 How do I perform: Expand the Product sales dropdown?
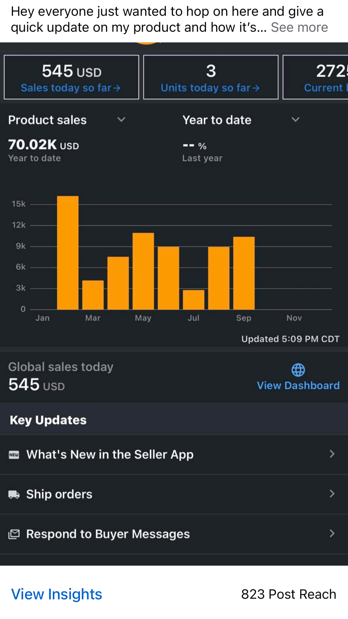121,120
